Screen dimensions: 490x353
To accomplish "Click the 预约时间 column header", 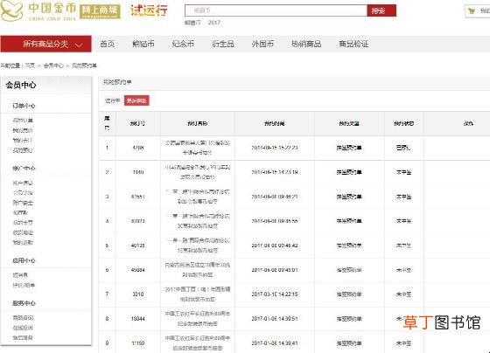I will [x=275, y=123].
